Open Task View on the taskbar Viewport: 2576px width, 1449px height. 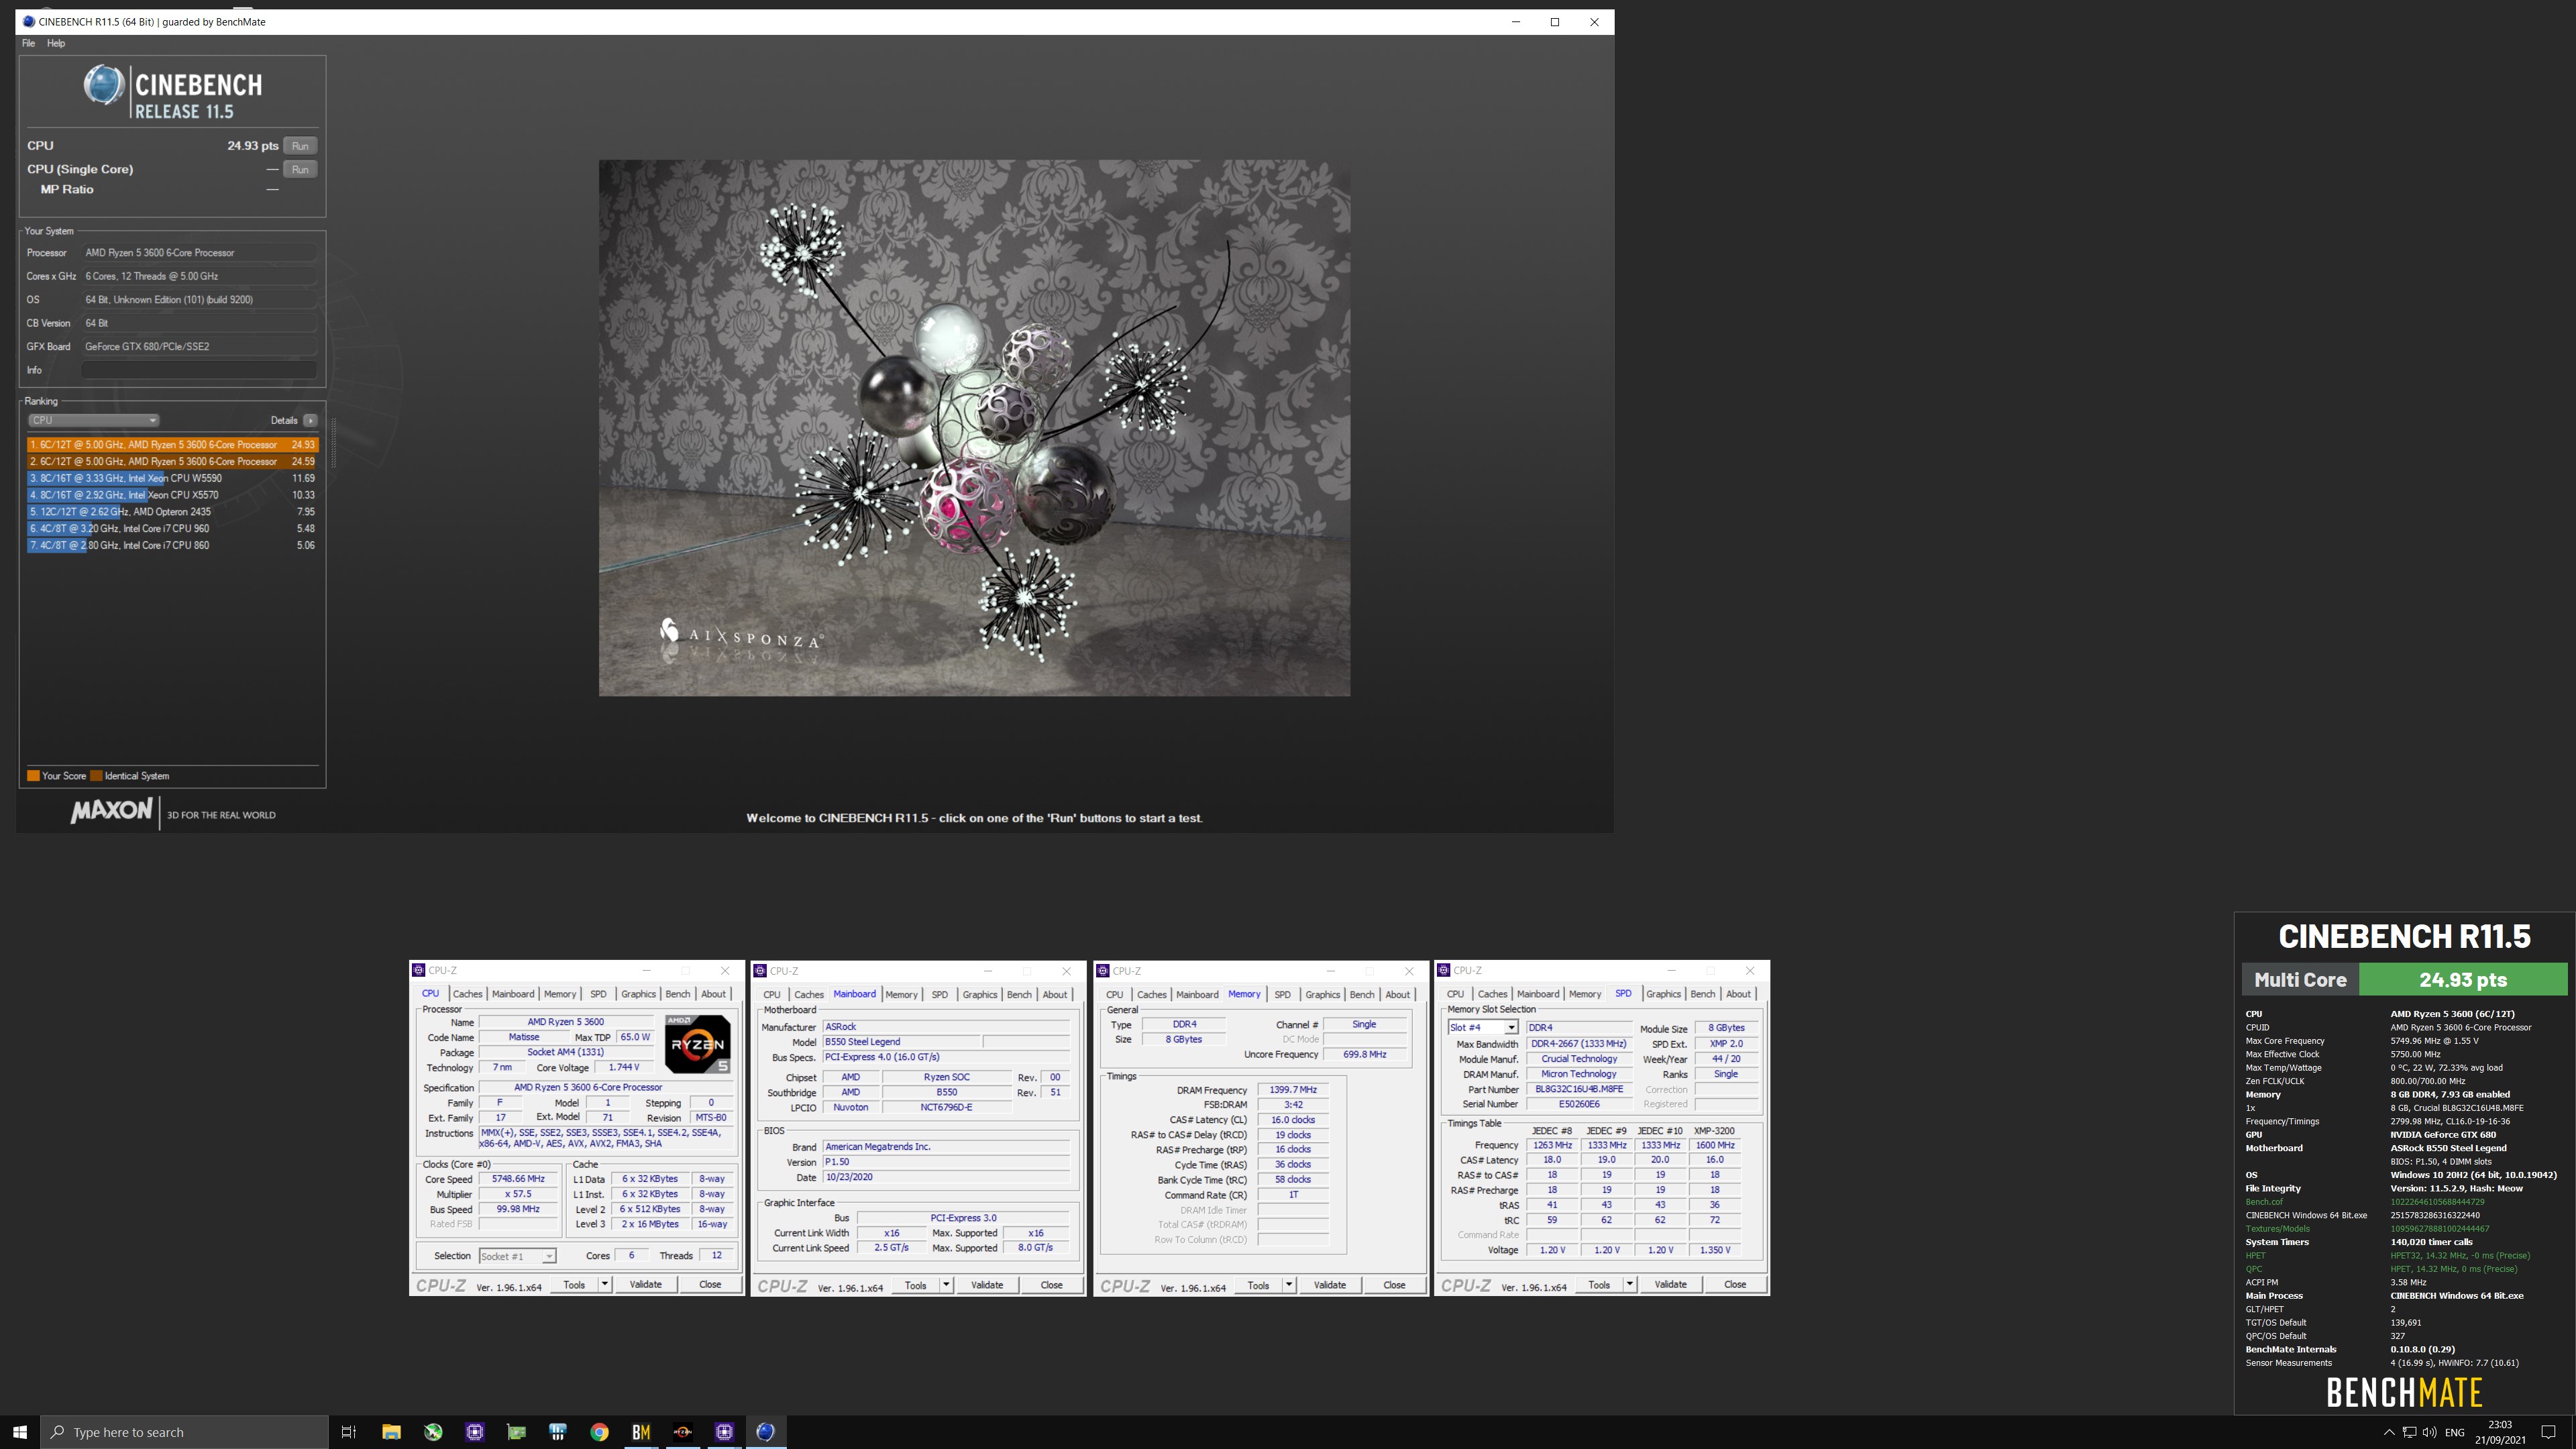349,1432
